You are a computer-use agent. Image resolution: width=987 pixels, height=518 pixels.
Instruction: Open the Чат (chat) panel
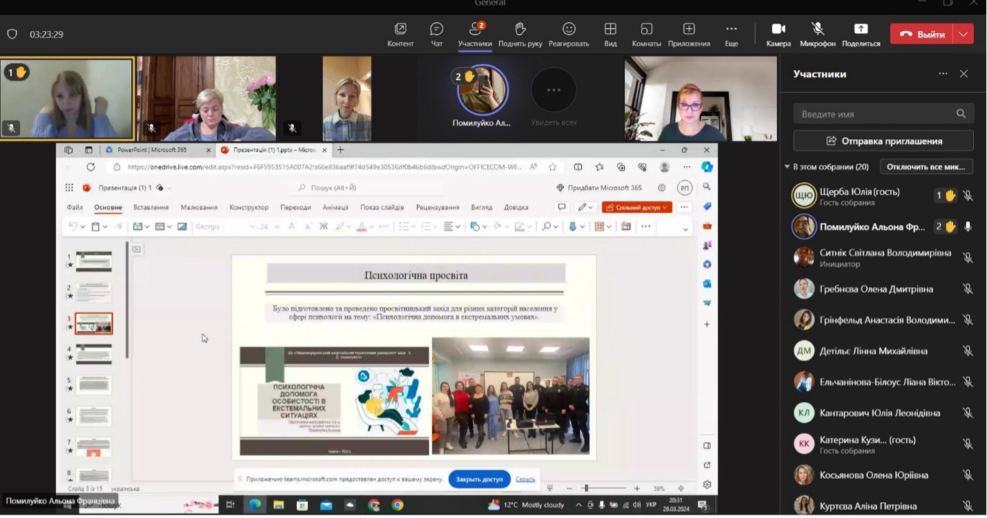(x=436, y=29)
